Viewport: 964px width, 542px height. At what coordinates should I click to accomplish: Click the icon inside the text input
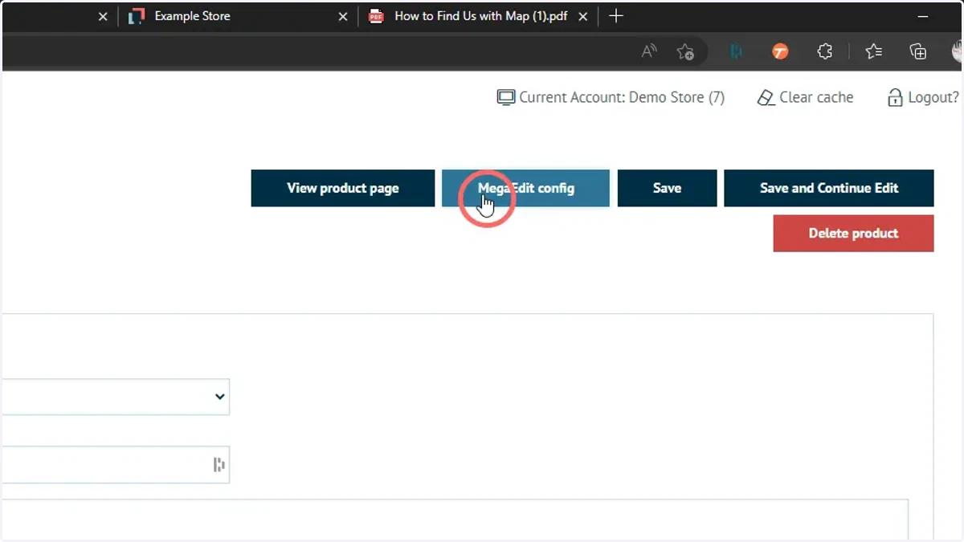tap(219, 465)
